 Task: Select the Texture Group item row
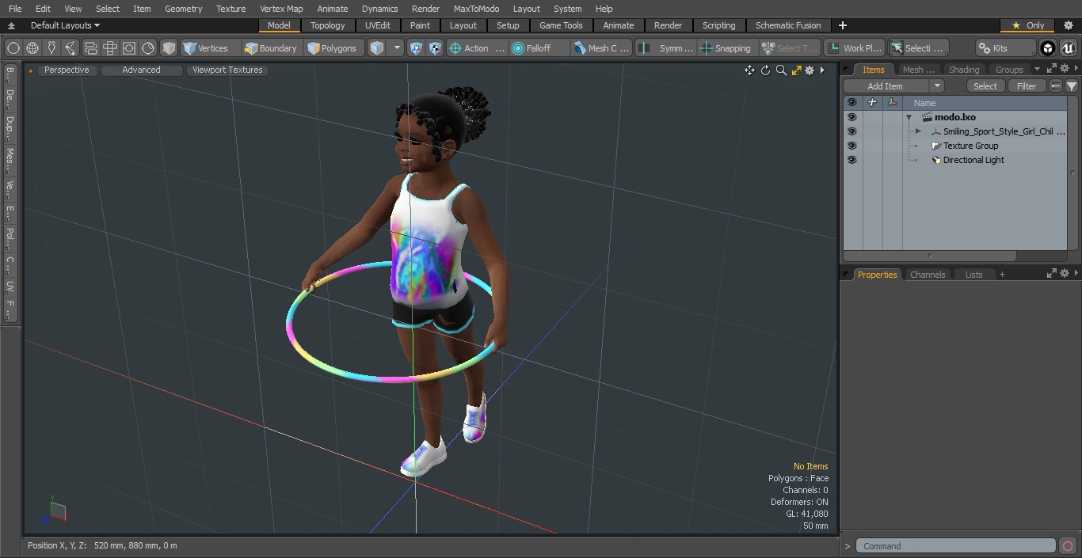(970, 146)
